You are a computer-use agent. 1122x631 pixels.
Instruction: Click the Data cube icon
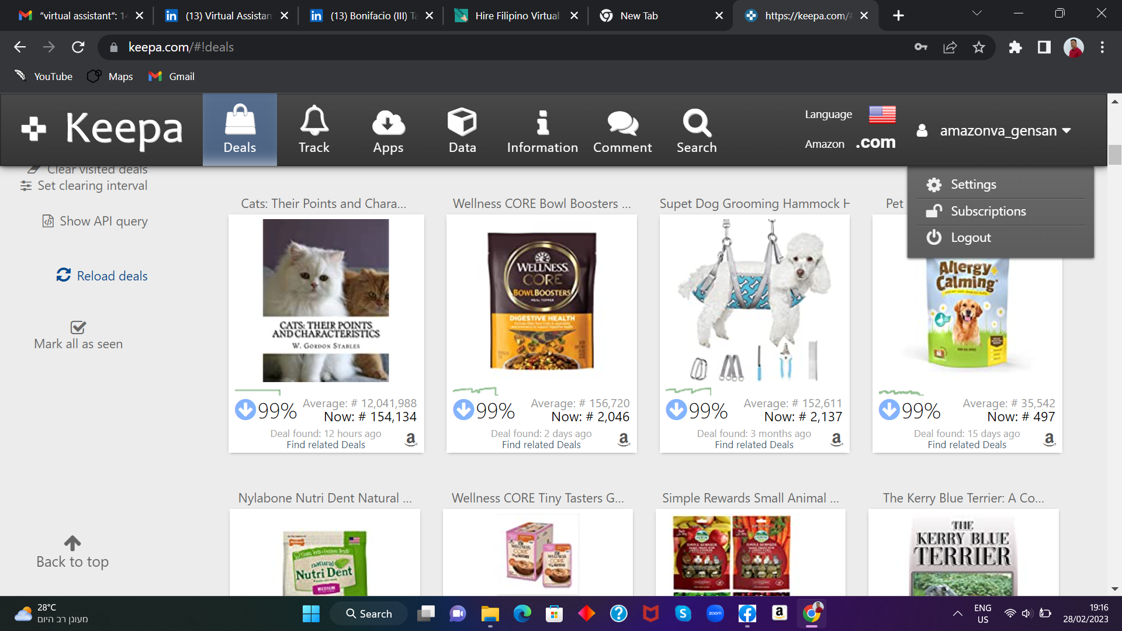coord(462,122)
